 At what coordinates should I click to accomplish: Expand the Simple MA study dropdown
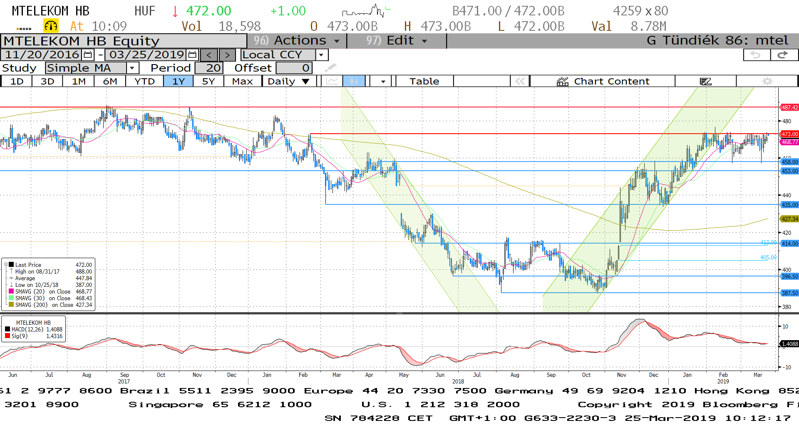point(132,68)
